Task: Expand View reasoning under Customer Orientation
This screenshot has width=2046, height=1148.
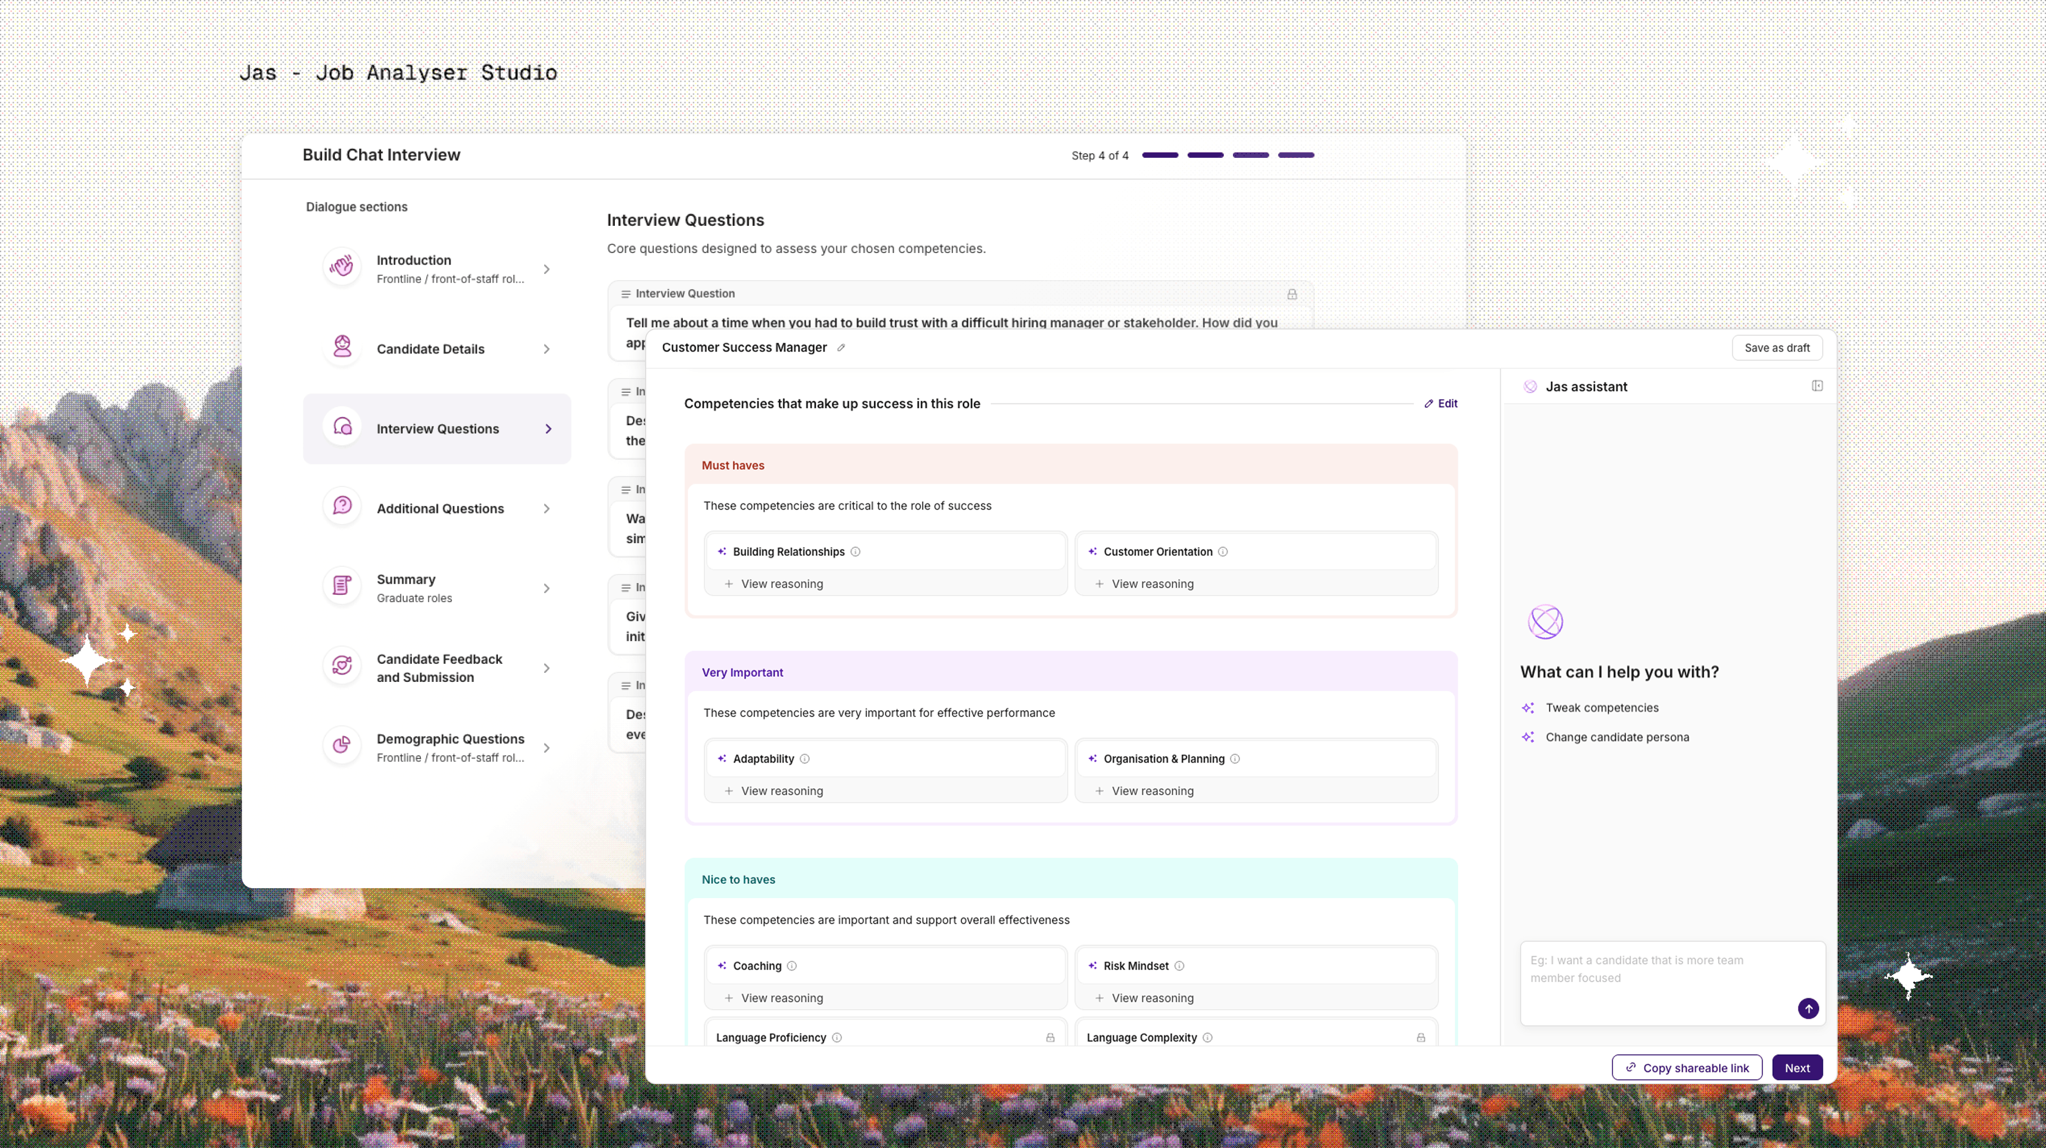Action: [x=1144, y=584]
